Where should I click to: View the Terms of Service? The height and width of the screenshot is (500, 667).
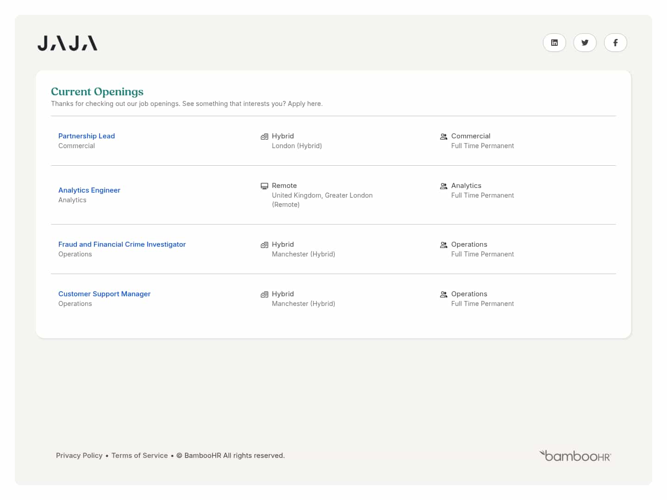coord(139,455)
